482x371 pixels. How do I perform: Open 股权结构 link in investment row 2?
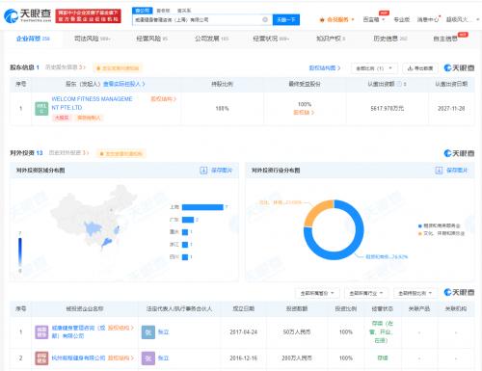coord(120,358)
